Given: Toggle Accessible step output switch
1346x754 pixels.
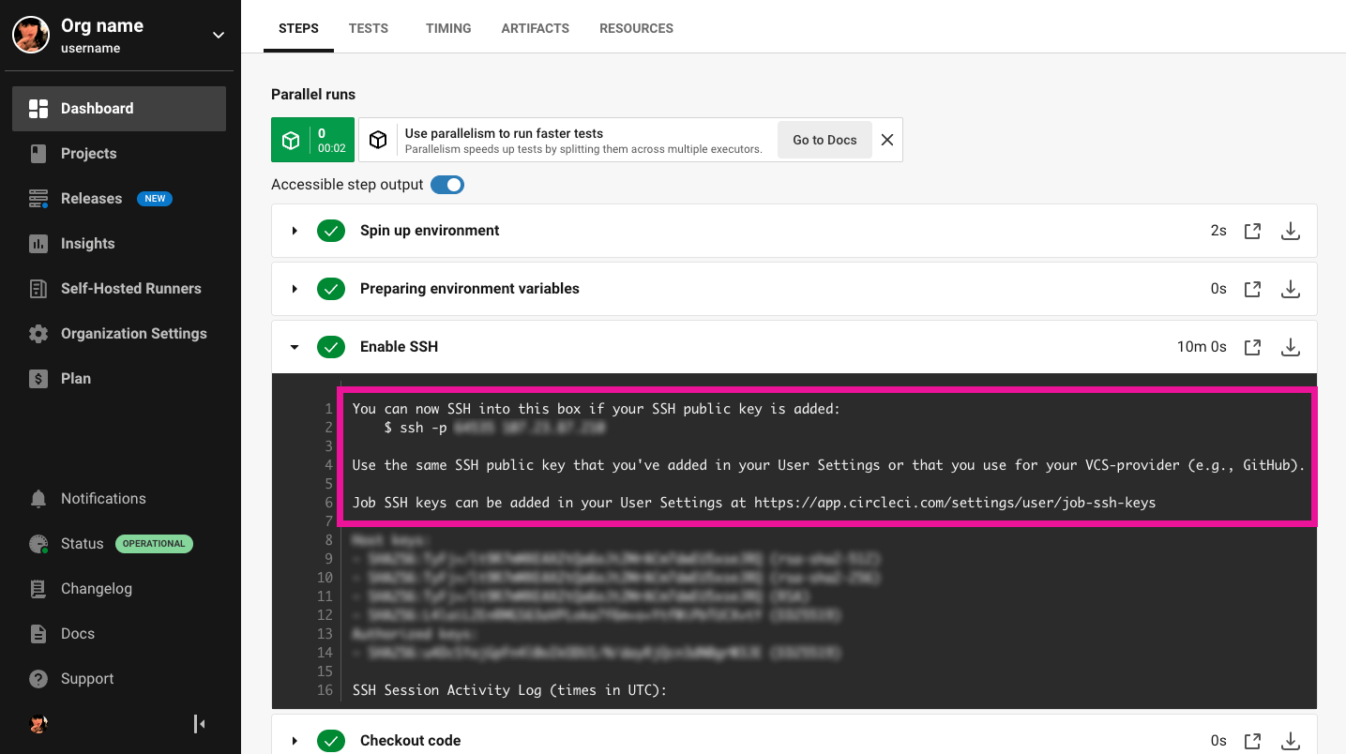Looking at the screenshot, I should pos(447,185).
